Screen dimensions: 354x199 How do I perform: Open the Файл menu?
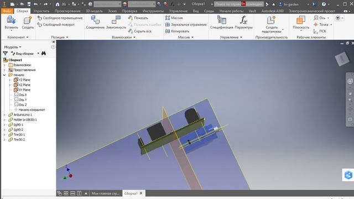[7, 11]
